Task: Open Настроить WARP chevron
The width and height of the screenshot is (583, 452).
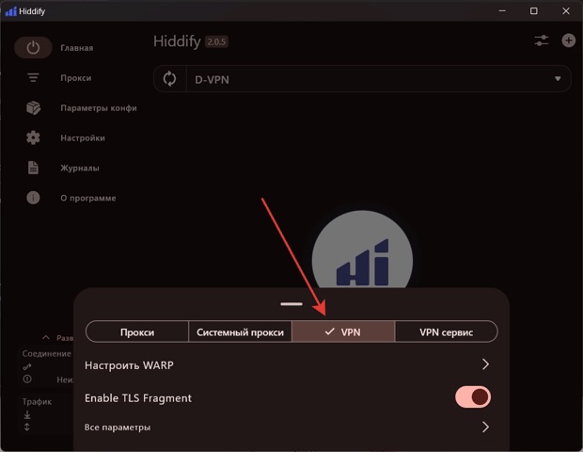Action: pos(485,364)
